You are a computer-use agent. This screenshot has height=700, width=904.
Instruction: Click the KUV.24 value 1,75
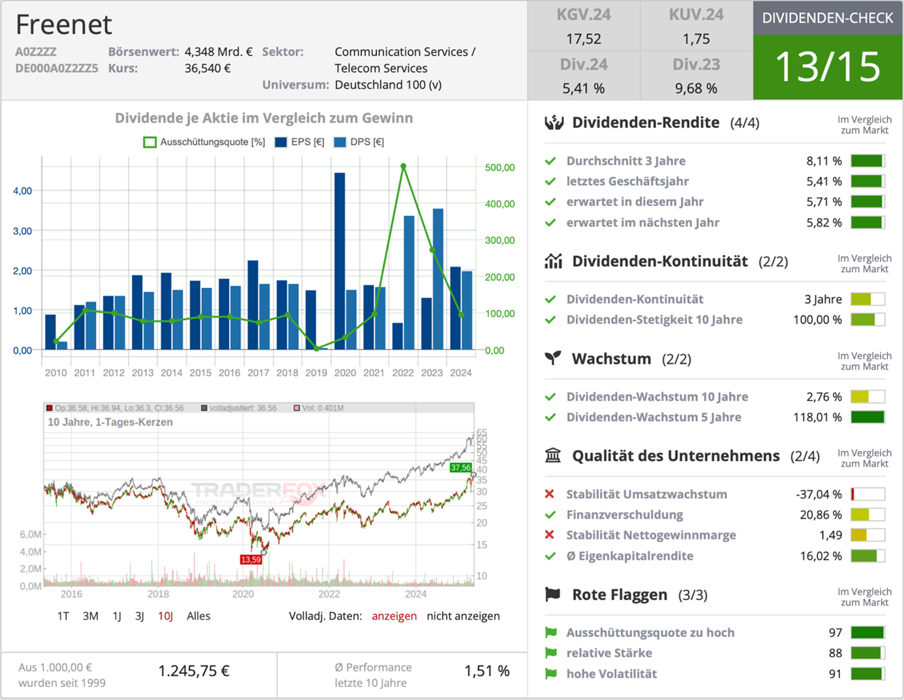696,38
